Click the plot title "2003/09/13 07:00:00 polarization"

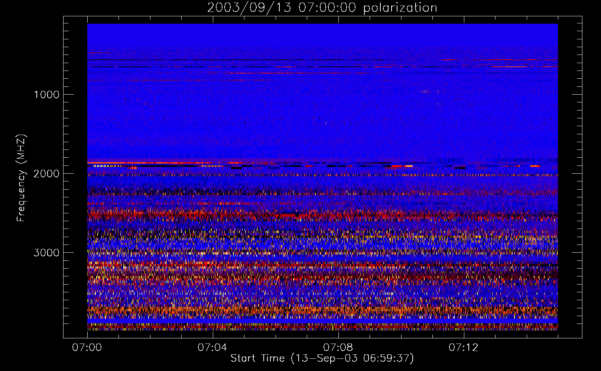322,8
